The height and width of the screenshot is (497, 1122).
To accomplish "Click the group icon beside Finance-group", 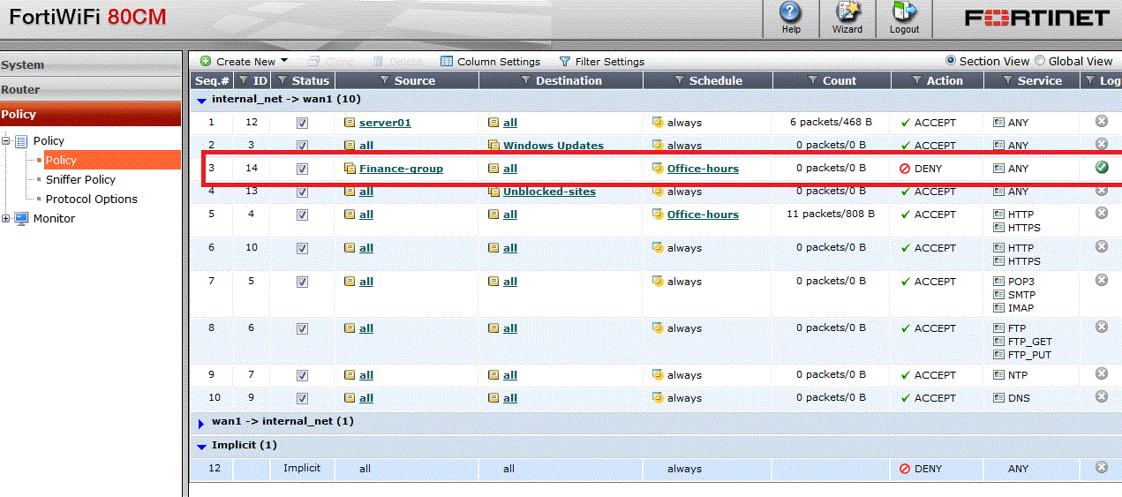I will [350, 169].
